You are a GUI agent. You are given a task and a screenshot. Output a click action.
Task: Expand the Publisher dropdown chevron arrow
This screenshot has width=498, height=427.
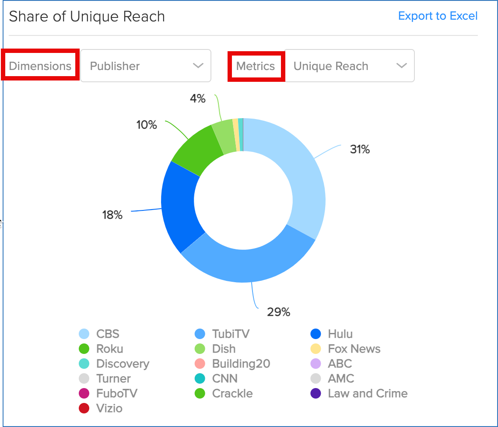[197, 66]
